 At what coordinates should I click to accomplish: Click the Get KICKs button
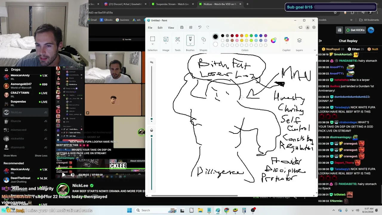[355, 30]
